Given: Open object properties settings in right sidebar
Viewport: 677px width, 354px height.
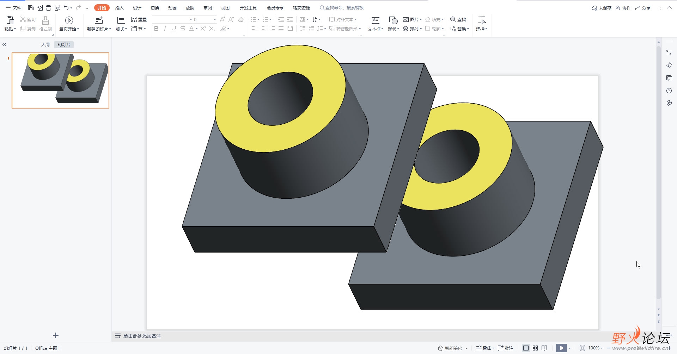Looking at the screenshot, I should point(669,52).
